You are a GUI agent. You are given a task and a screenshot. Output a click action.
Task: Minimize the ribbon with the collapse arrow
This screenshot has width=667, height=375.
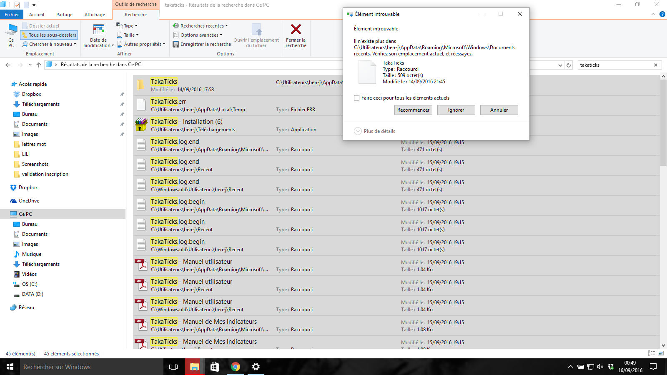653,15
